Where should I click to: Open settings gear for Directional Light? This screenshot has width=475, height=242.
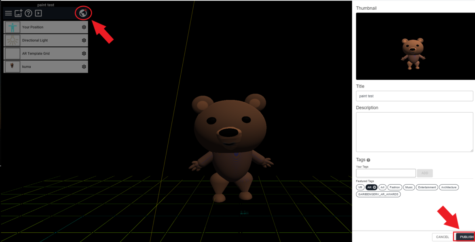84,40
